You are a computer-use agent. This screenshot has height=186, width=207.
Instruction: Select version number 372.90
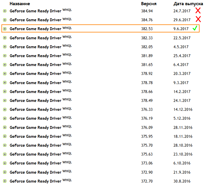147,172
